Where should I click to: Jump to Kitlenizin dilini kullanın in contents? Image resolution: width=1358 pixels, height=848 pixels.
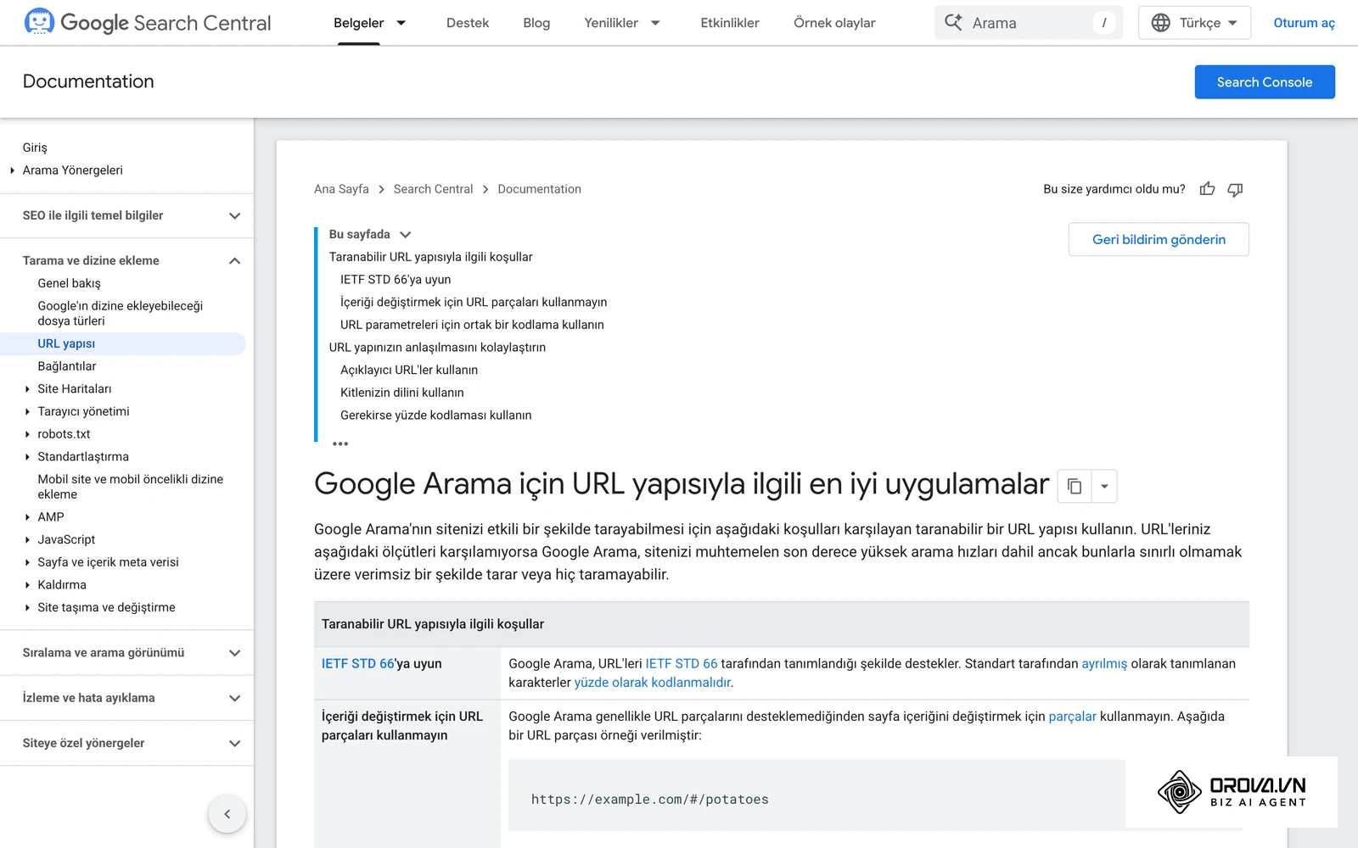coord(402,393)
